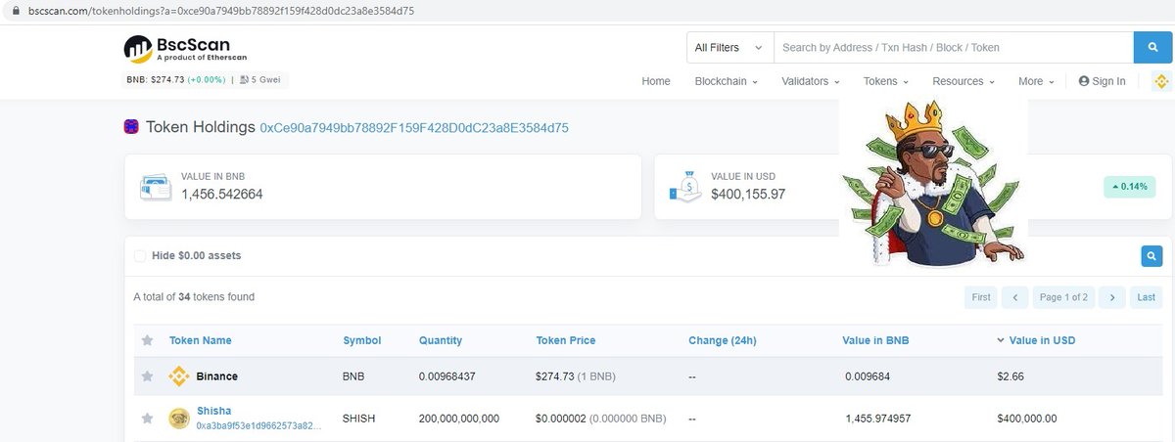Viewport: 1175px width, 442px height.
Task: Expand the Validators menu
Action: [x=810, y=81]
